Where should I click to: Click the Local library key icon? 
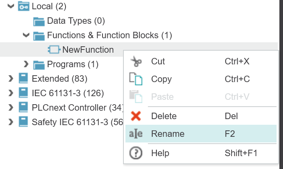24,6
